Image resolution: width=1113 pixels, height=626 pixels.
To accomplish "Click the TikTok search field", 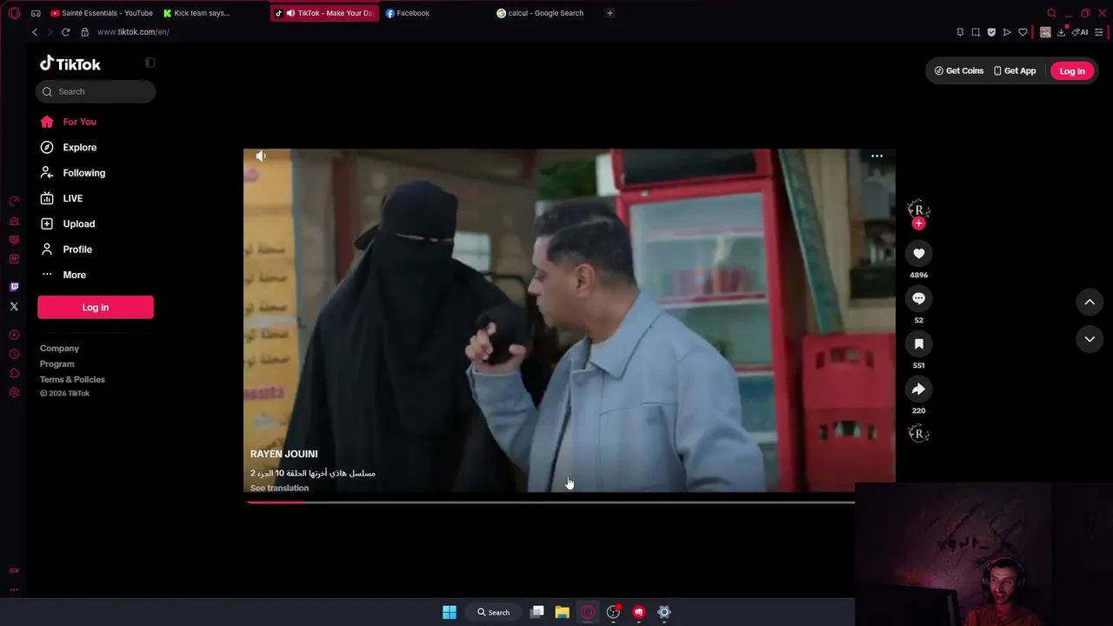I will tap(96, 91).
